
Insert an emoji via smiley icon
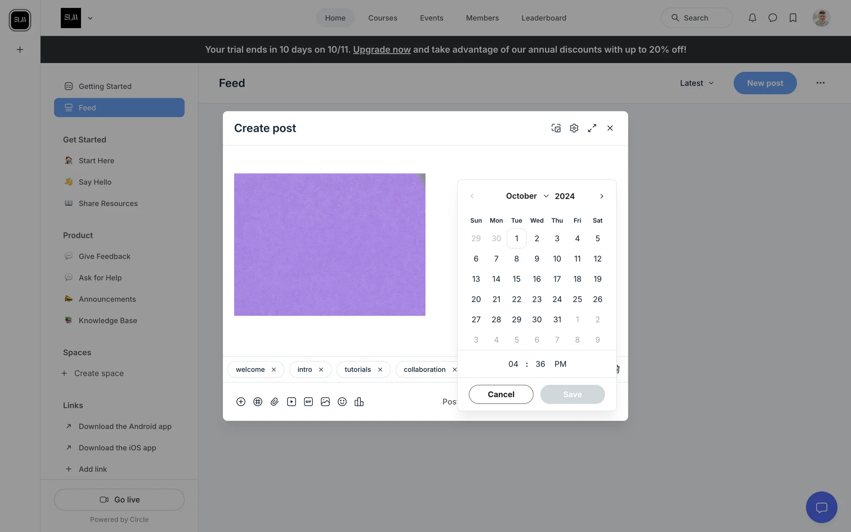point(342,402)
